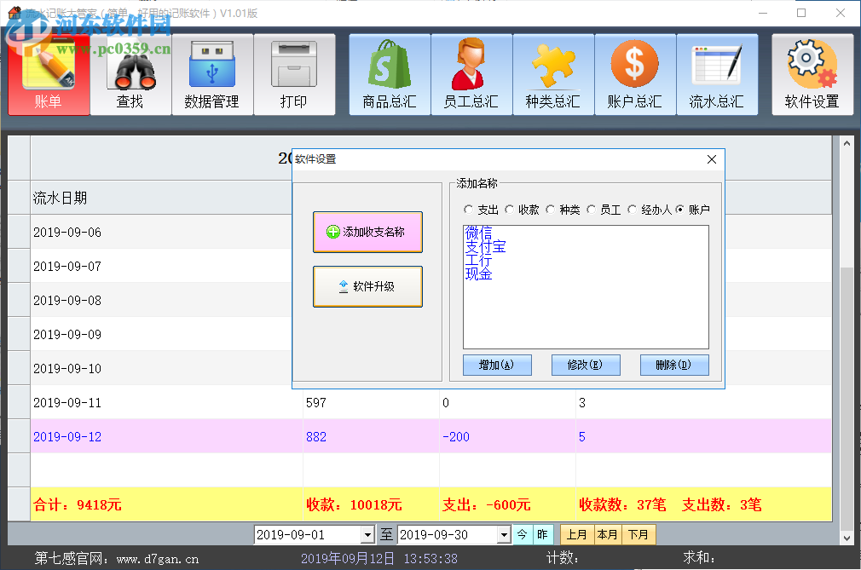Open the start date 2019-09-01 dropdown arrow
The width and height of the screenshot is (861, 570).
pos(368,535)
